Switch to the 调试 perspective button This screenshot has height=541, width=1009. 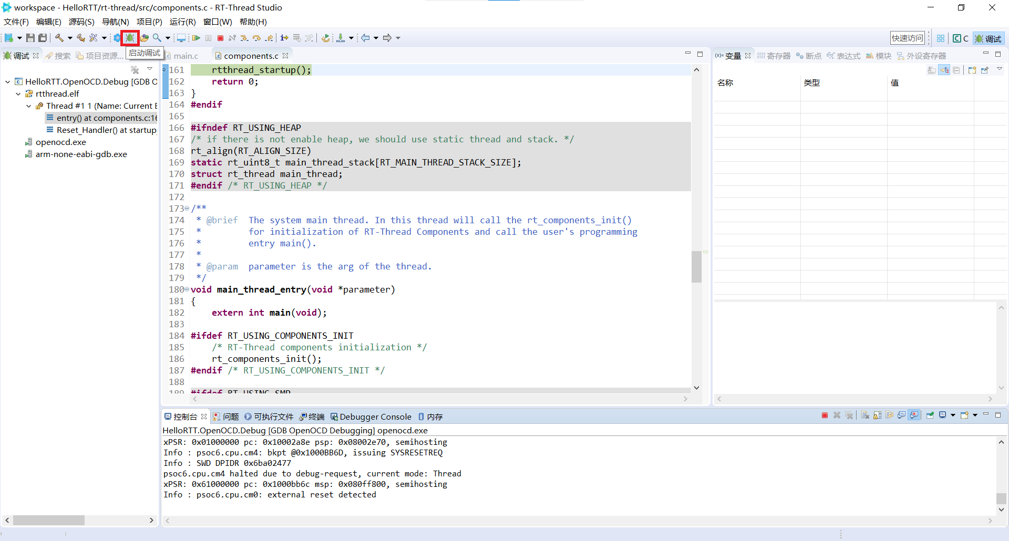988,38
